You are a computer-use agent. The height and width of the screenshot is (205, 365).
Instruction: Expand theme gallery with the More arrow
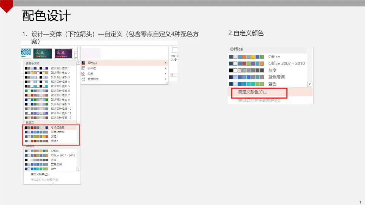click(x=76, y=58)
